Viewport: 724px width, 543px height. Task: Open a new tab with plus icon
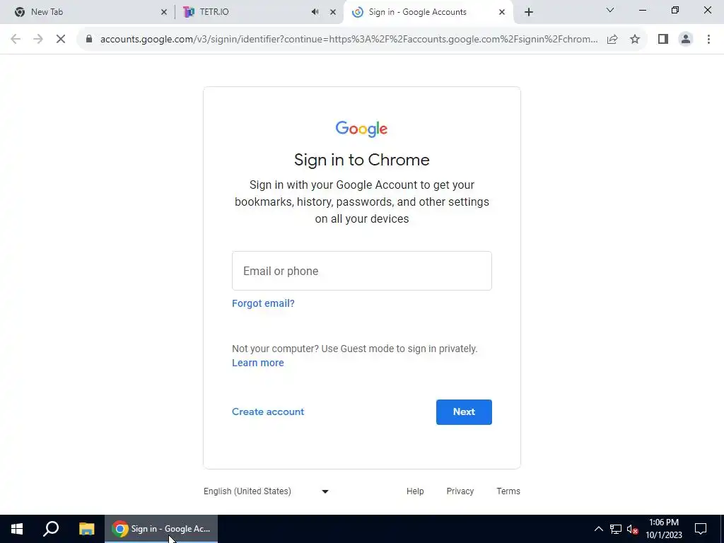click(529, 12)
